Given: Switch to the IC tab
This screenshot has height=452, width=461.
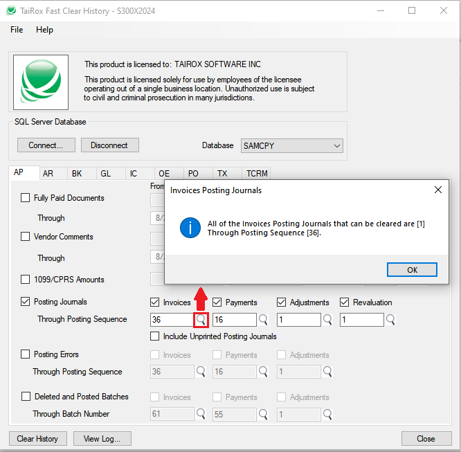Looking at the screenshot, I should click(141, 174).
